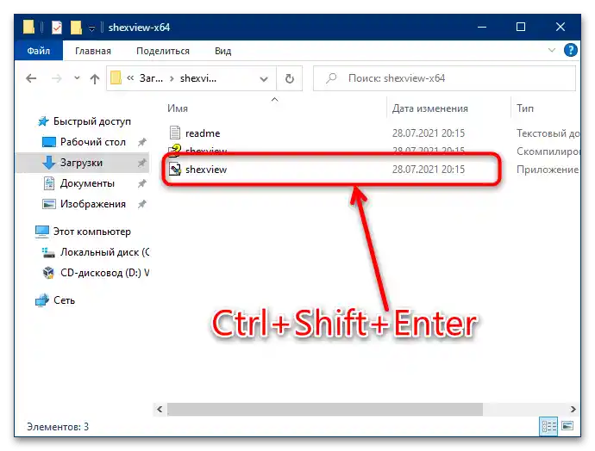Click the double chevron before Загр... breadcrumb
This screenshot has width=595, height=451.
pos(130,78)
